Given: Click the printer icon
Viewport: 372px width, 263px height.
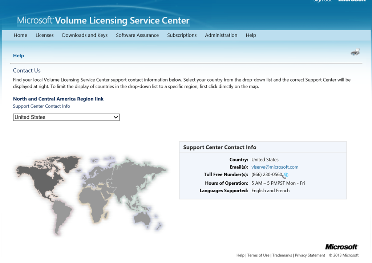Looking at the screenshot, I should tap(355, 52).
